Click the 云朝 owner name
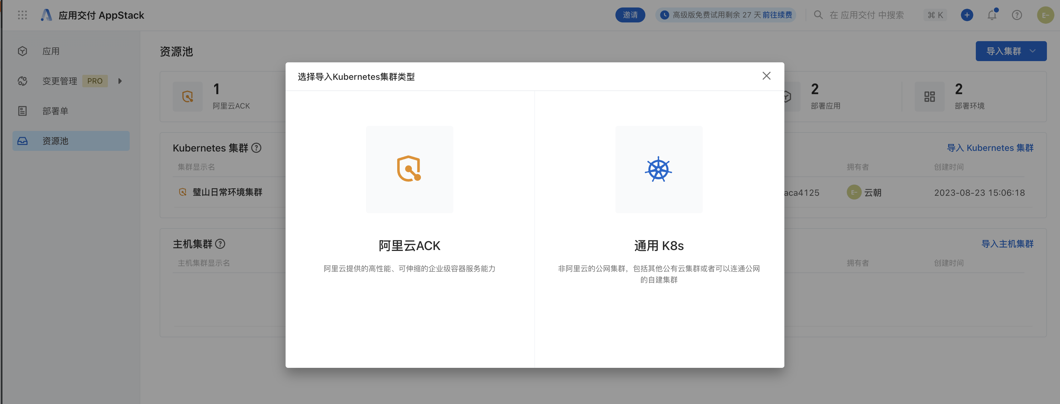The image size is (1060, 404). pyautogui.click(x=872, y=193)
